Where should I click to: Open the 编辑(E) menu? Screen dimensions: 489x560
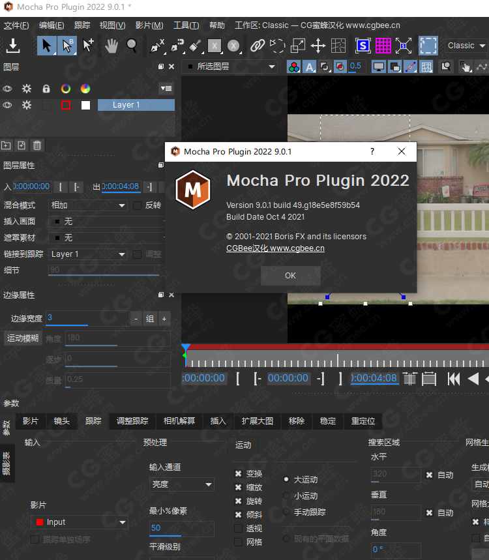[x=52, y=25]
